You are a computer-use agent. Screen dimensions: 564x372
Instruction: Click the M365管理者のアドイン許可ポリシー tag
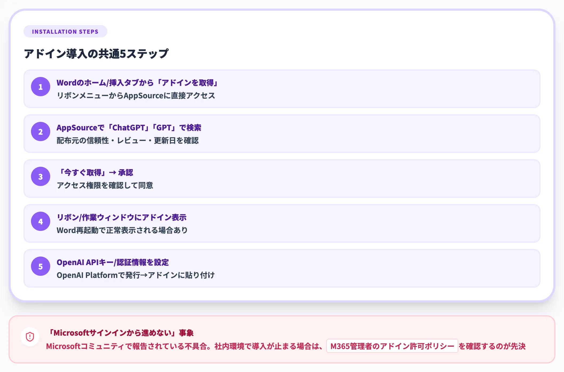(392, 346)
